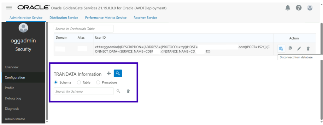
Task: Open the hamburger navigation menu
Action: pyautogui.click(x=9, y=8)
